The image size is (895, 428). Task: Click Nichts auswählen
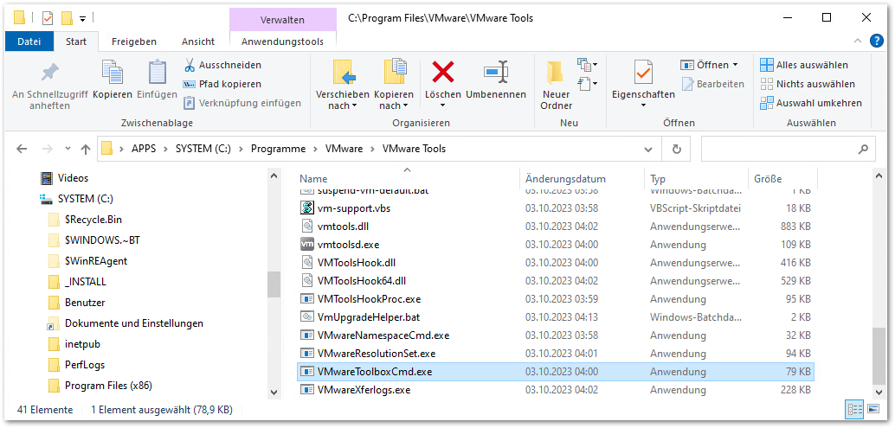[x=808, y=84]
